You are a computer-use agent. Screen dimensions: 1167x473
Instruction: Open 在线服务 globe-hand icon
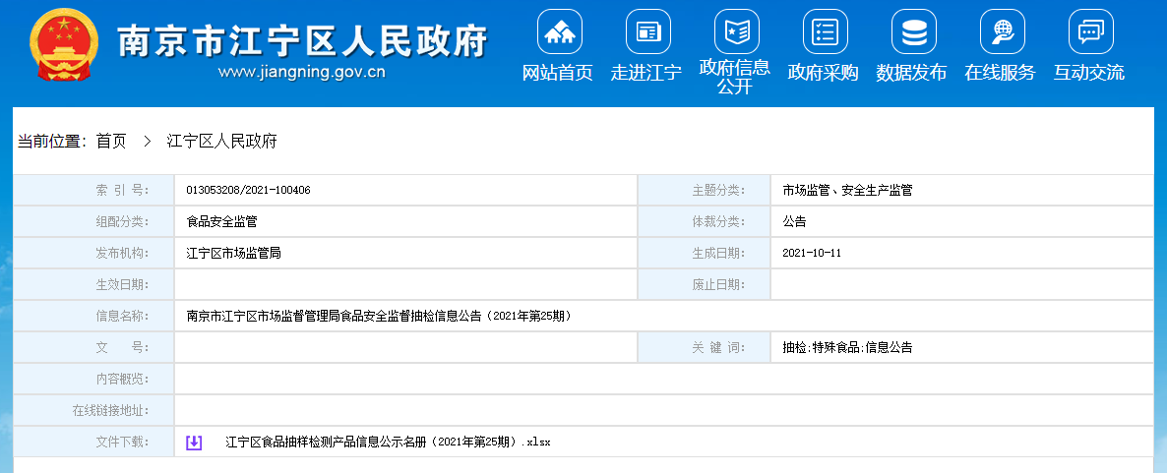coord(1003,31)
